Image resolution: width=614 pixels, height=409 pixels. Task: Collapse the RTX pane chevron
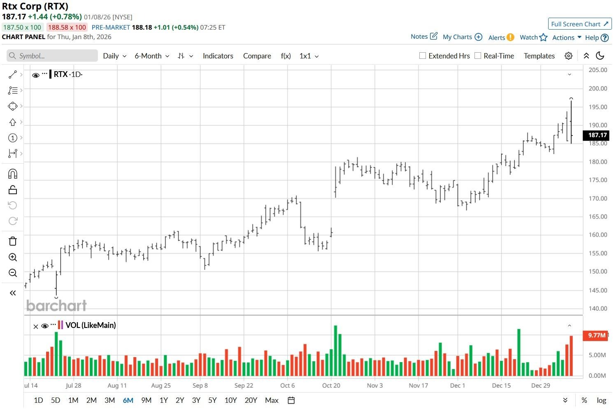tap(570, 74)
